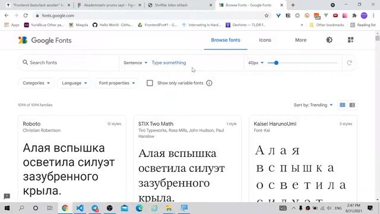Open the Hello World GitHub bookmark
The image size is (380, 214).
(x=113, y=25)
